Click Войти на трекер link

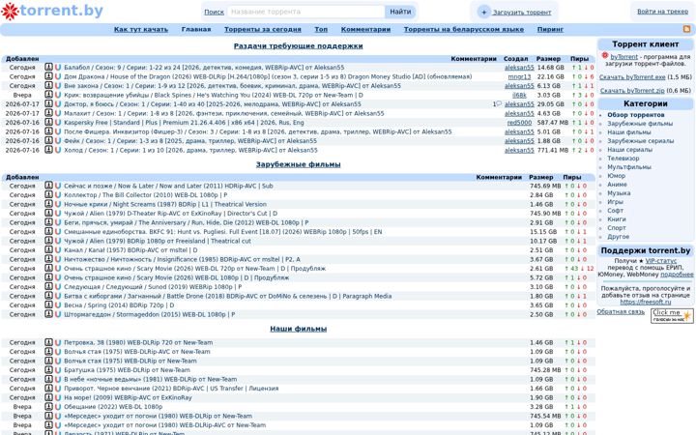click(663, 12)
